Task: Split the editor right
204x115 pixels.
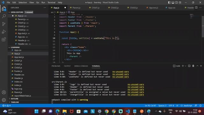Action: pos(196,8)
